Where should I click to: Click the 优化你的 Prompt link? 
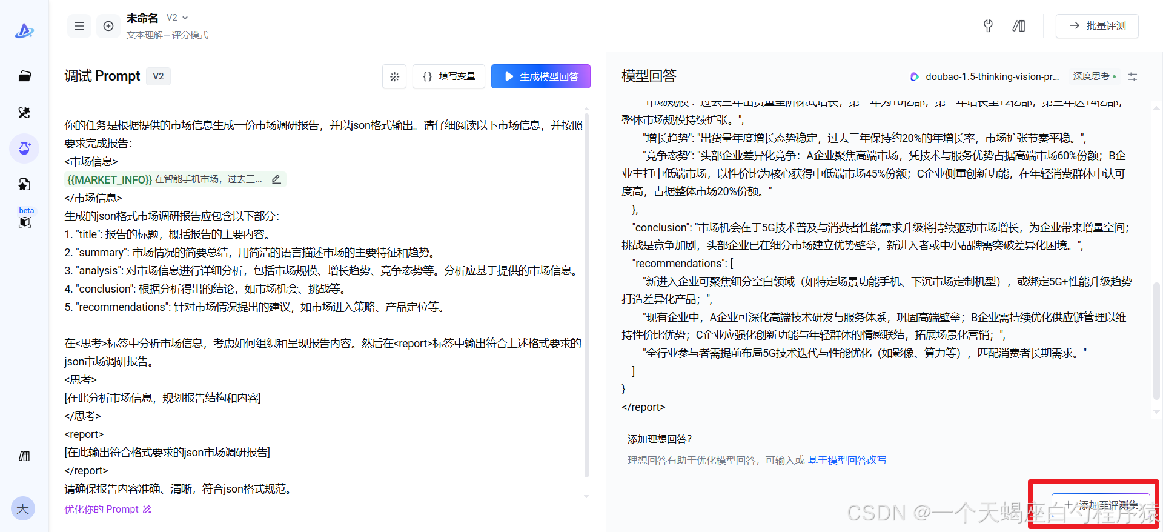click(x=108, y=509)
